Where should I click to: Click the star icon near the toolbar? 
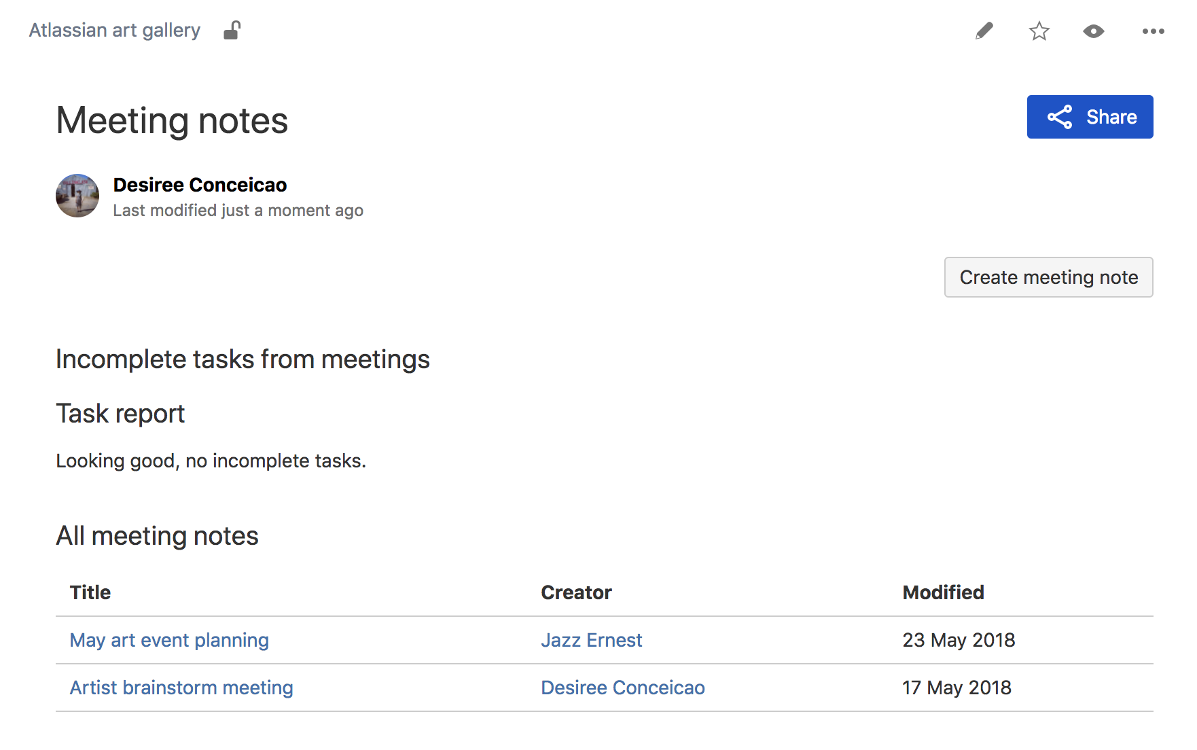(x=1039, y=31)
